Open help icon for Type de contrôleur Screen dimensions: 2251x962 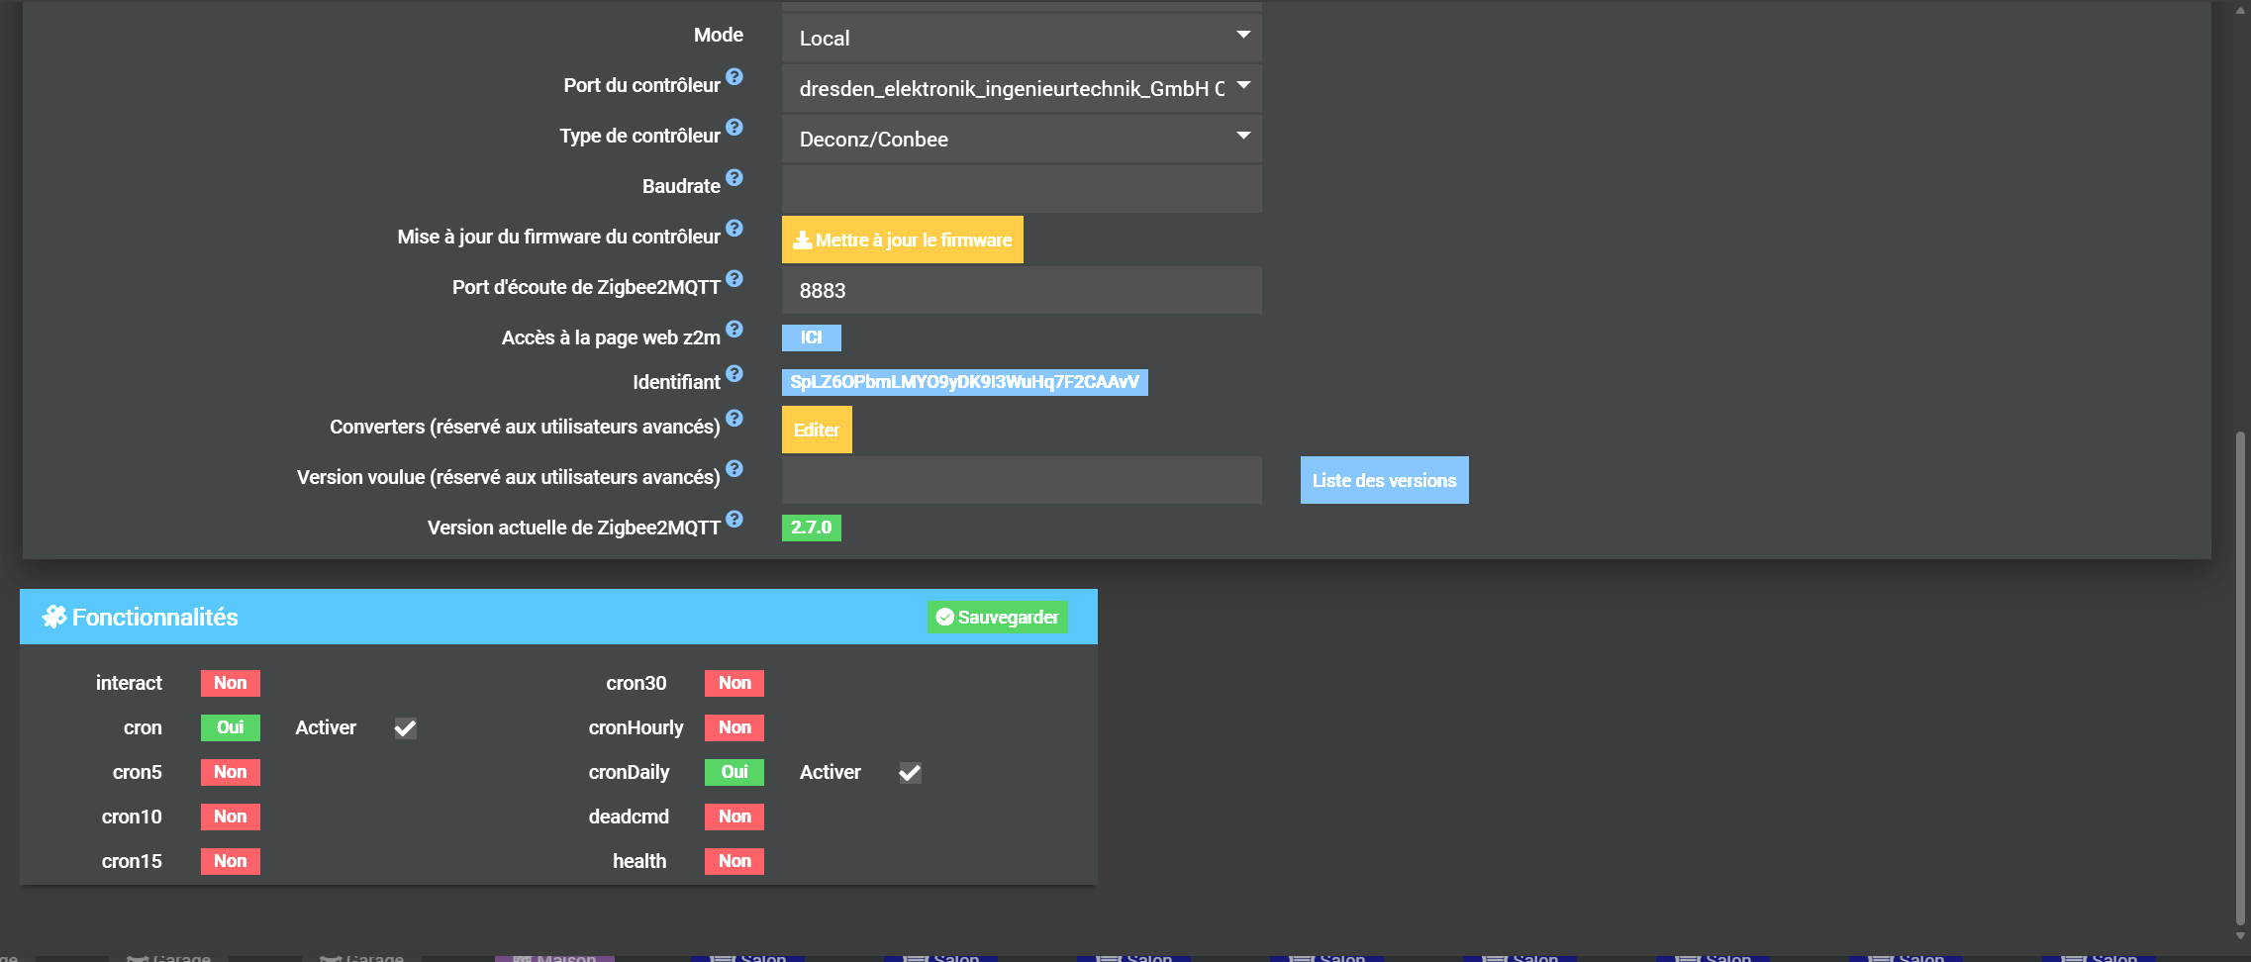point(734,127)
